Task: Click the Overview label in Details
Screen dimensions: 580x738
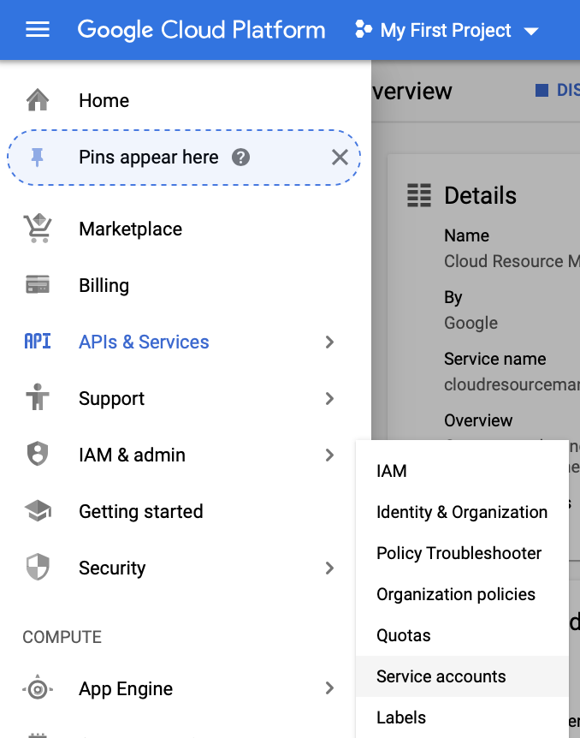Action: [x=478, y=420]
